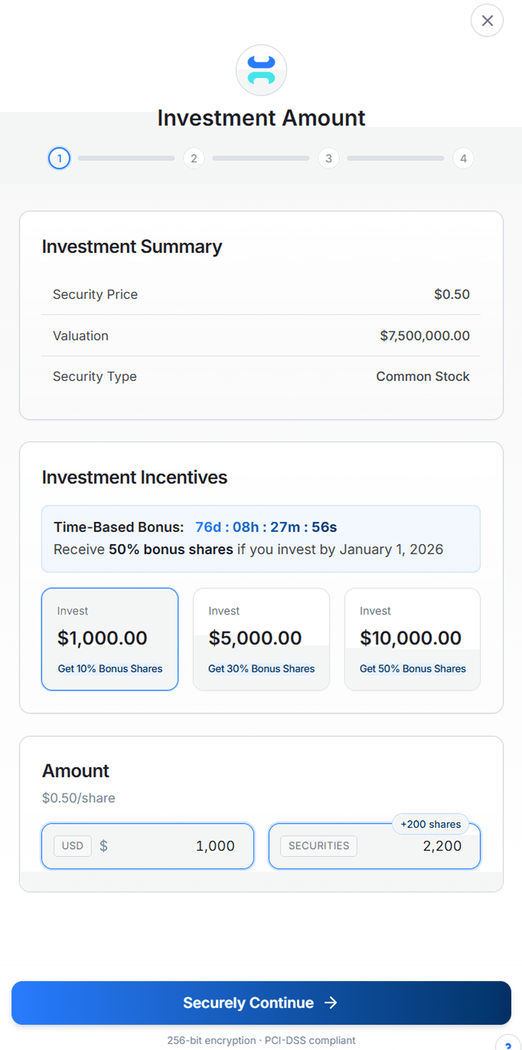This screenshot has width=522, height=1050.
Task: Select step 4 in progress bar
Action: 463,158
